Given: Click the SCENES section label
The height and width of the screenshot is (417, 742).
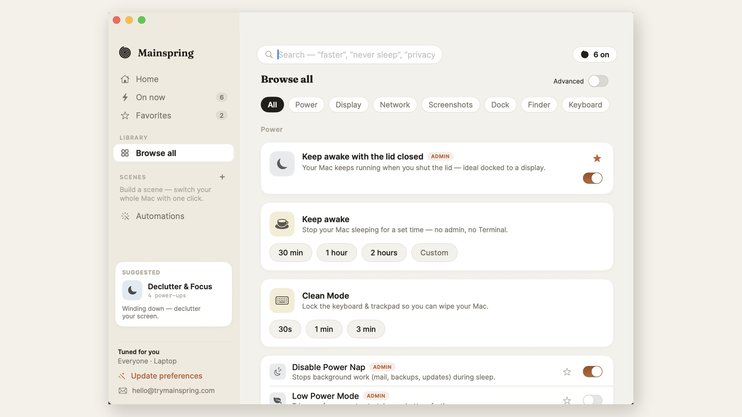Looking at the screenshot, I should click(133, 177).
